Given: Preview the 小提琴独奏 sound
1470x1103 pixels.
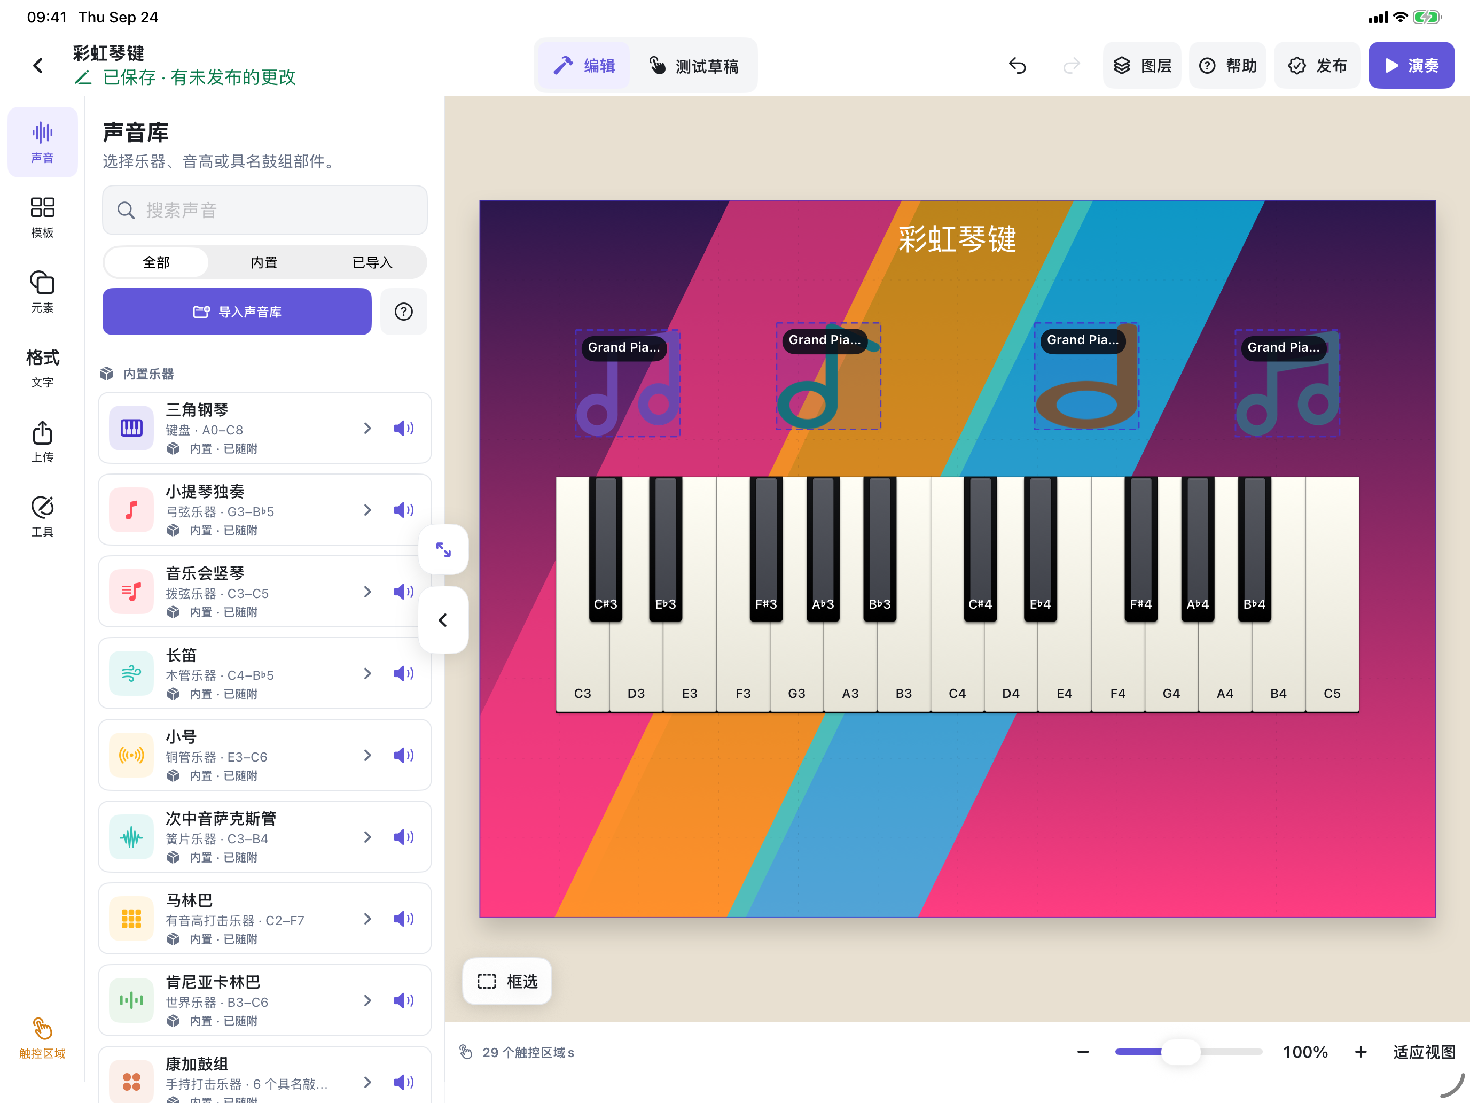Looking at the screenshot, I should [403, 510].
